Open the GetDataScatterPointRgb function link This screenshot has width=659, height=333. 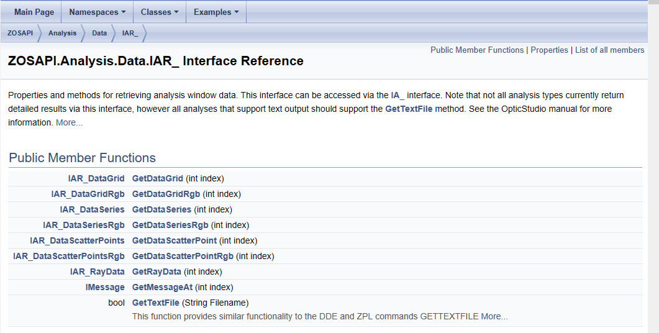(183, 256)
